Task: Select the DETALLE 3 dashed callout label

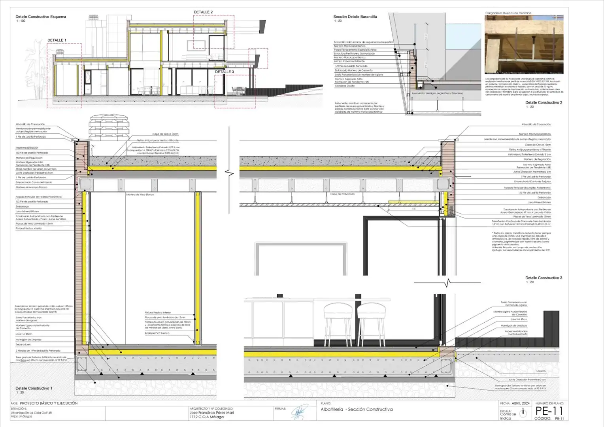Action: point(225,72)
